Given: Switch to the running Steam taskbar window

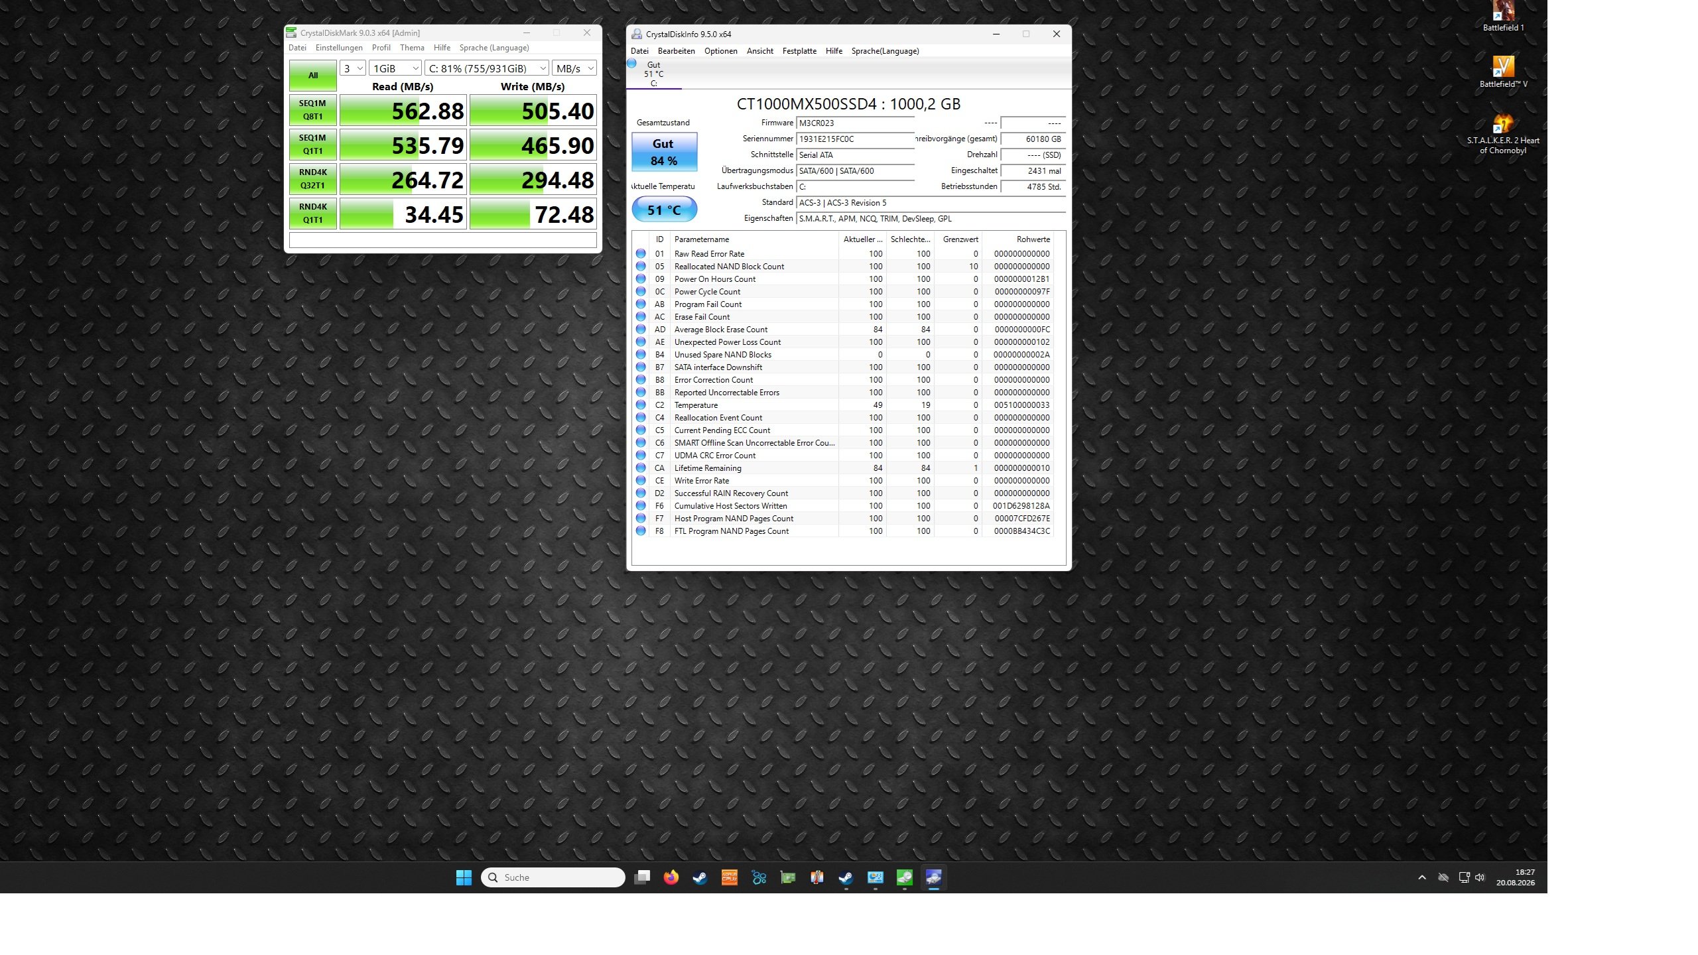Looking at the screenshot, I should pos(846,877).
